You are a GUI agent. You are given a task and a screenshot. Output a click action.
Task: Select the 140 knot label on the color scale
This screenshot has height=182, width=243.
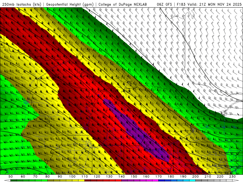point(122,177)
